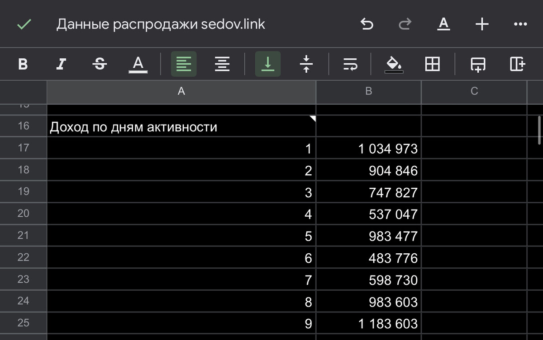Select the cell with value 537 047
The width and height of the screenshot is (543, 340).
coord(368,214)
